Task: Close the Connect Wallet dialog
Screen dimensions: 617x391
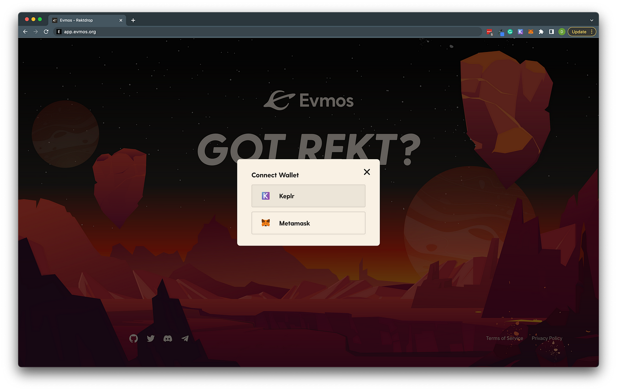Action: click(367, 172)
